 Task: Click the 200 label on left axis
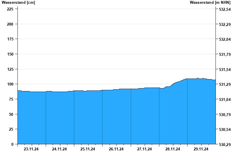(10, 24)
